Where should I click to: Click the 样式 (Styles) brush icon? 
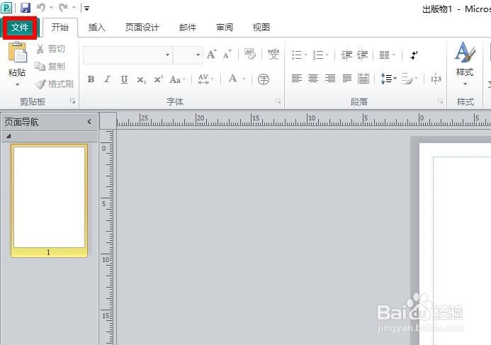tap(465, 52)
